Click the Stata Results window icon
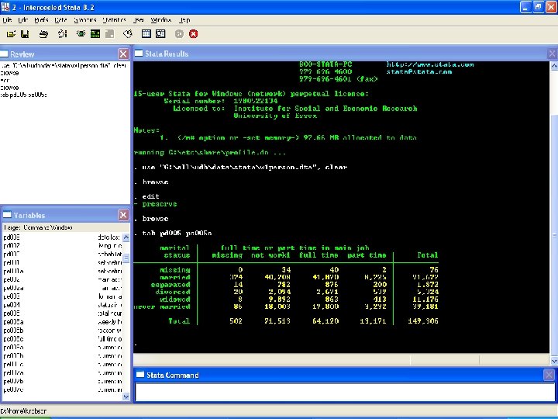 coord(139,54)
